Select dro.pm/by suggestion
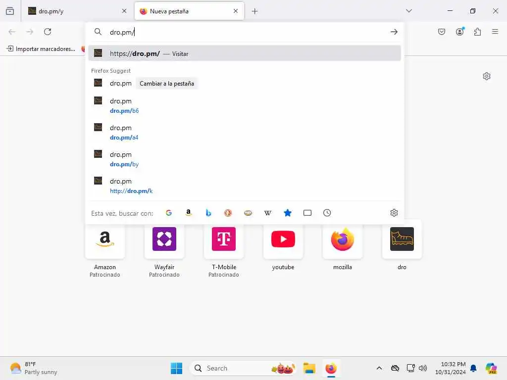The width and height of the screenshot is (507, 380). (245, 159)
